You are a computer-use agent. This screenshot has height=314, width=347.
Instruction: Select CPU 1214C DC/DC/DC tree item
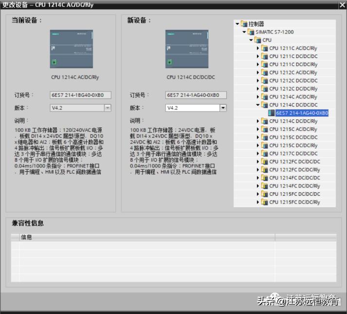pyautogui.click(x=293, y=105)
